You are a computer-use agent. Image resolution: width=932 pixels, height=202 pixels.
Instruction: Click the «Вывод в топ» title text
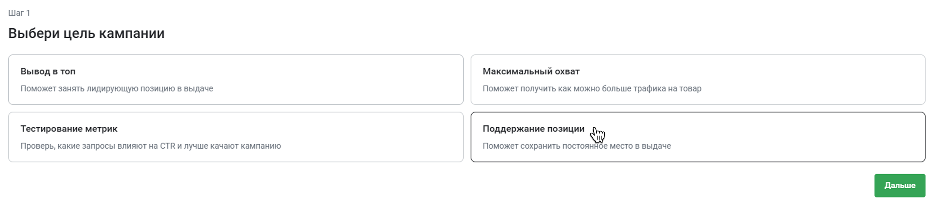coord(48,71)
